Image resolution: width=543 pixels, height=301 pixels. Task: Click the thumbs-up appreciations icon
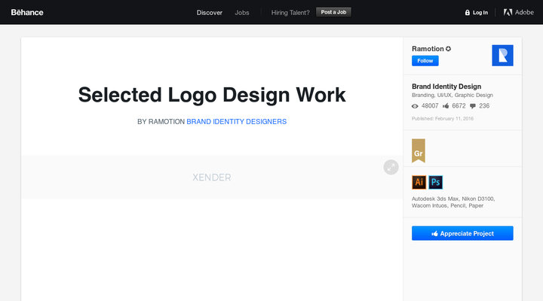446,106
